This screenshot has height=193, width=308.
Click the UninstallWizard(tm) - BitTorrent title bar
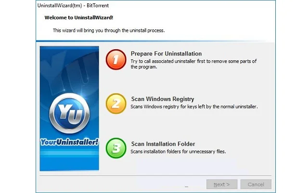(x=73, y=5)
